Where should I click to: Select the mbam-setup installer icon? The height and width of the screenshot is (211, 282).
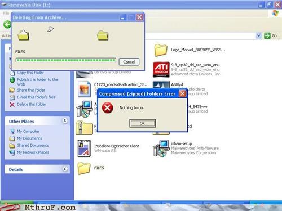160,148
